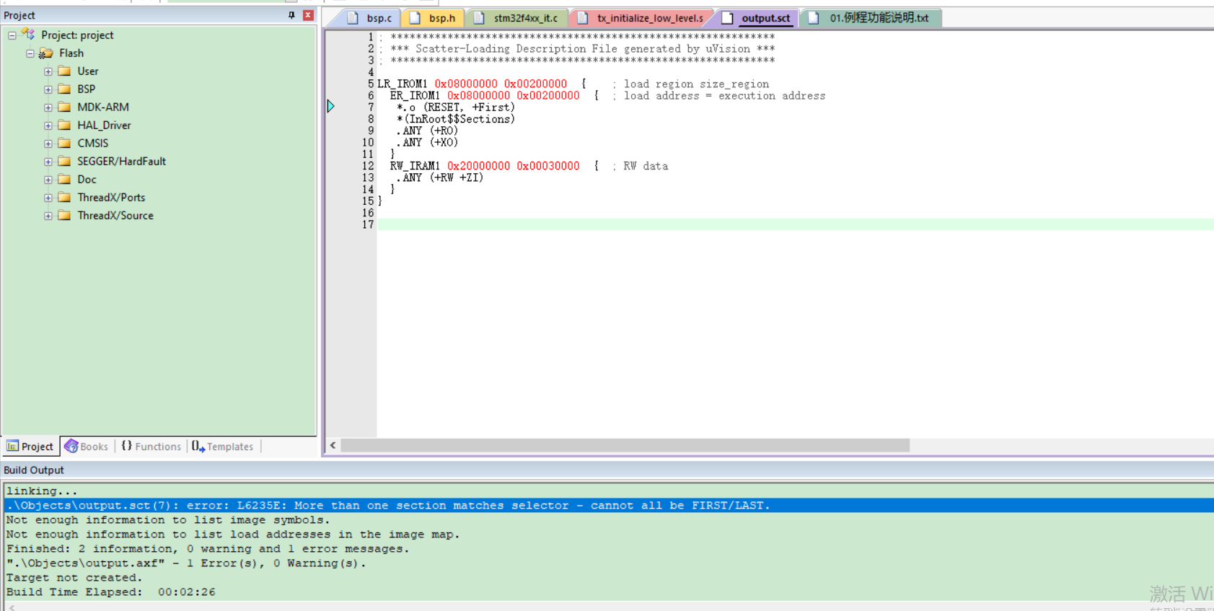The height and width of the screenshot is (611, 1214).
Task: Expand the CMSIS folder
Action: click(48, 144)
